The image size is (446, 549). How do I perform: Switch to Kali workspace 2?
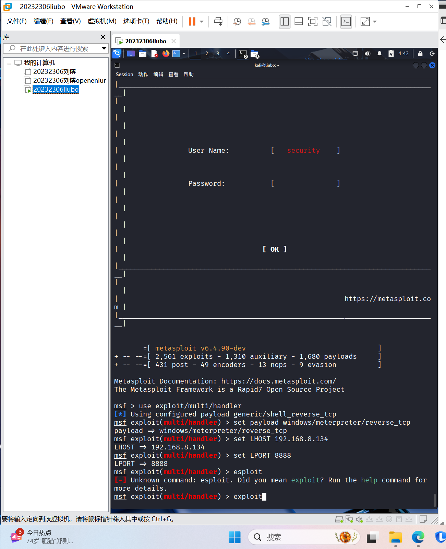point(207,54)
